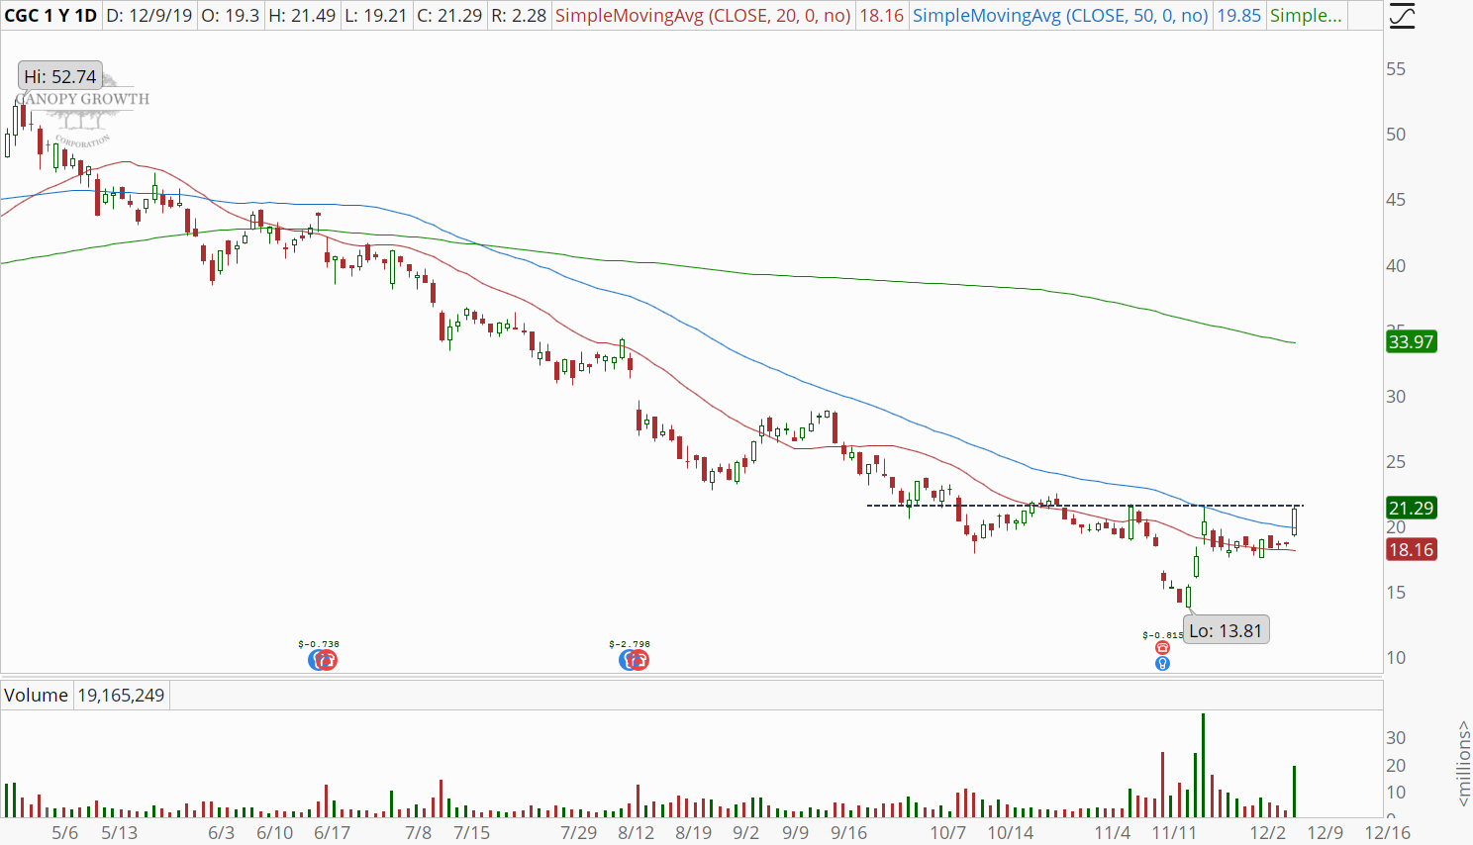Screen dimensions: 1473x845
Task: Open the red phone icon under $-0.815
Action: 1162,648
